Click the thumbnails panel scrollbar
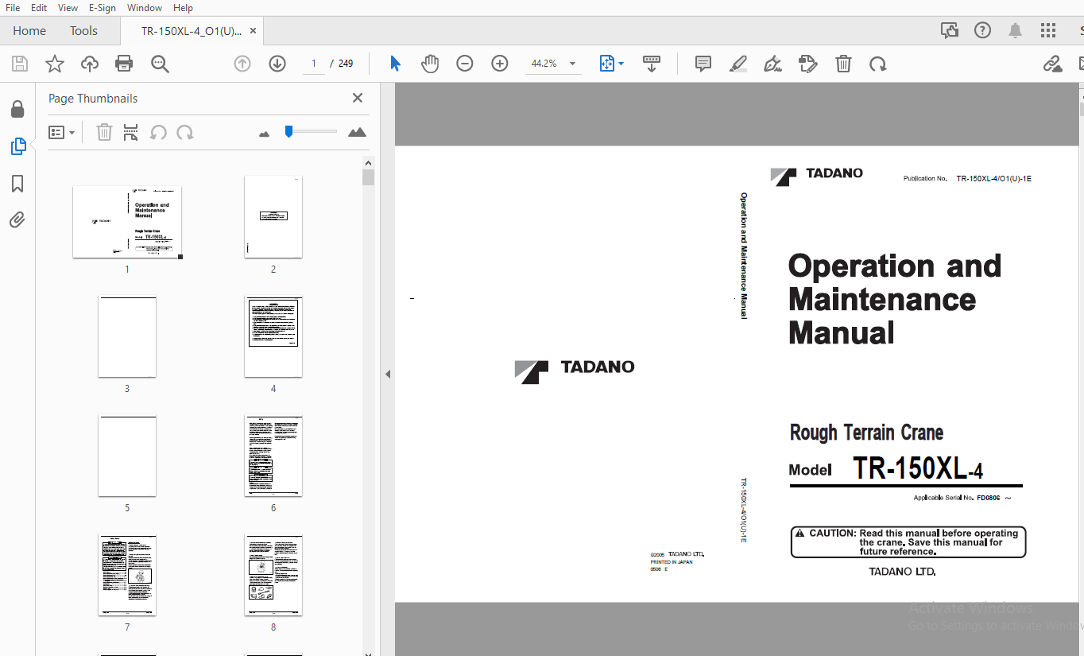This screenshot has width=1084, height=656. 368,177
